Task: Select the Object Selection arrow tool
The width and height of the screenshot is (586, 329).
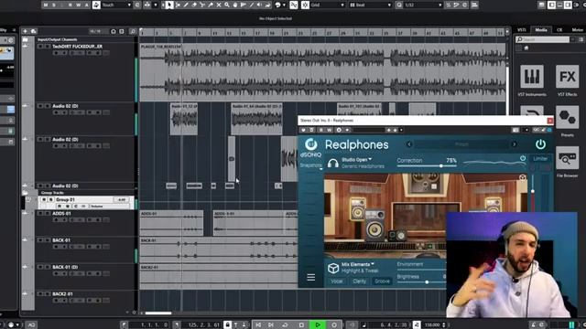Action: pyautogui.click(x=169, y=5)
